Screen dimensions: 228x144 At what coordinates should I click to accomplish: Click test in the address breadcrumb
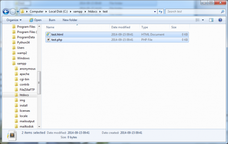click(105, 12)
